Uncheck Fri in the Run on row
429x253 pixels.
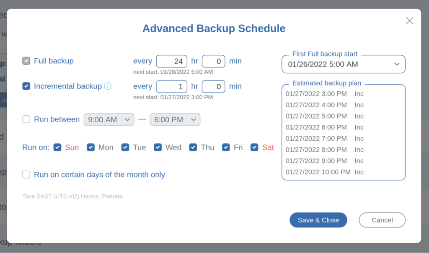pyautogui.click(x=226, y=147)
